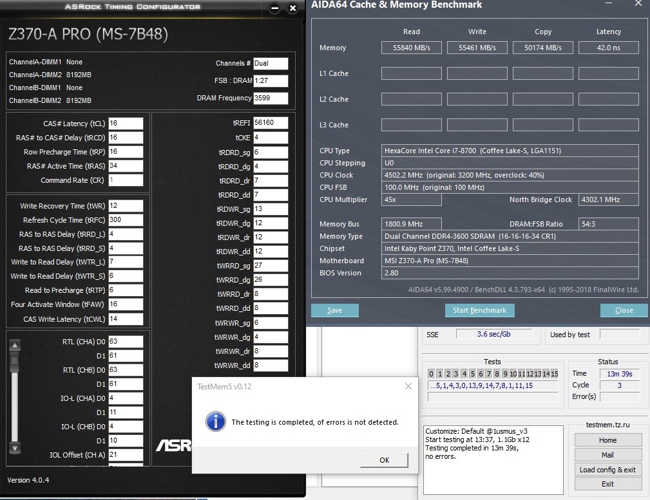Save the AIDA64 benchmark results
The height and width of the screenshot is (500, 650).
point(334,310)
